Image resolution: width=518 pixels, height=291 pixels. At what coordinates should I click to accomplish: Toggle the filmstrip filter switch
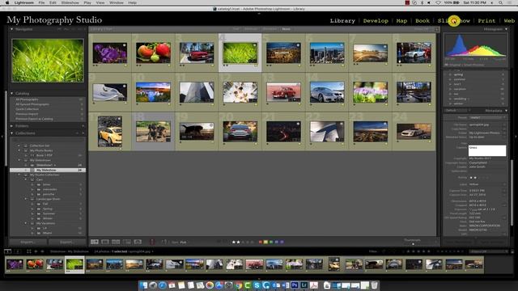pos(512,251)
